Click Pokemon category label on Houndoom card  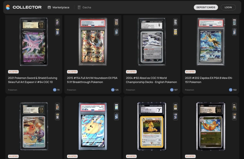pyautogui.click(x=72, y=90)
